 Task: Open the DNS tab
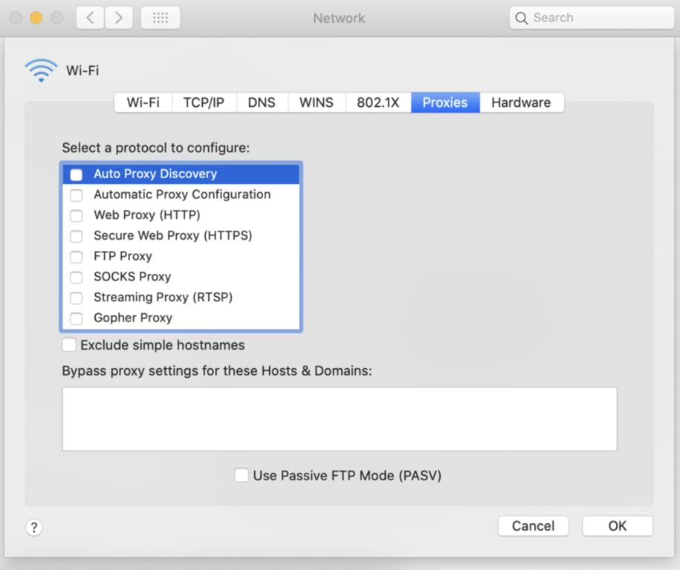pyautogui.click(x=262, y=102)
